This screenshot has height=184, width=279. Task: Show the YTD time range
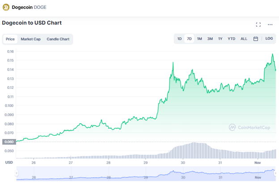pos(232,39)
